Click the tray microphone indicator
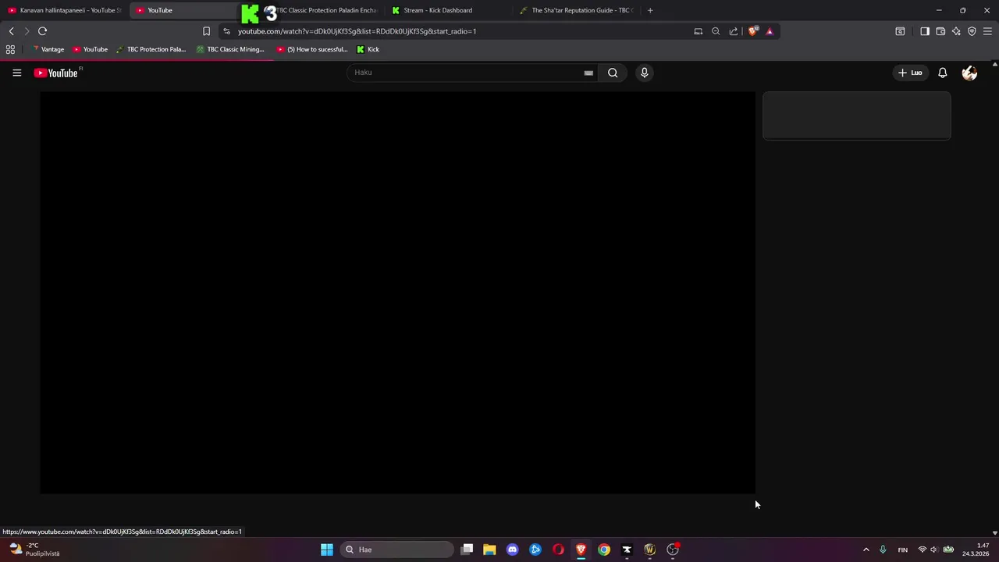The image size is (999, 562). [883, 550]
